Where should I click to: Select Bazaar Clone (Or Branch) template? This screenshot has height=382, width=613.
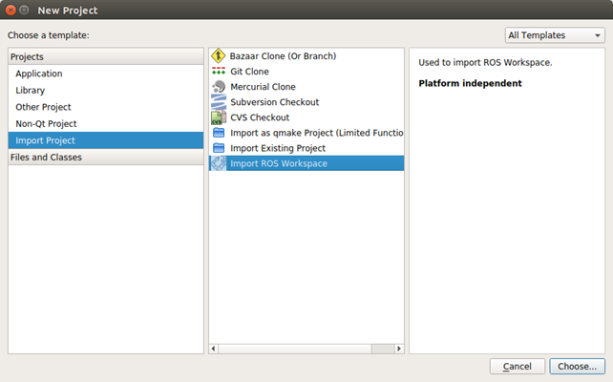point(306,56)
